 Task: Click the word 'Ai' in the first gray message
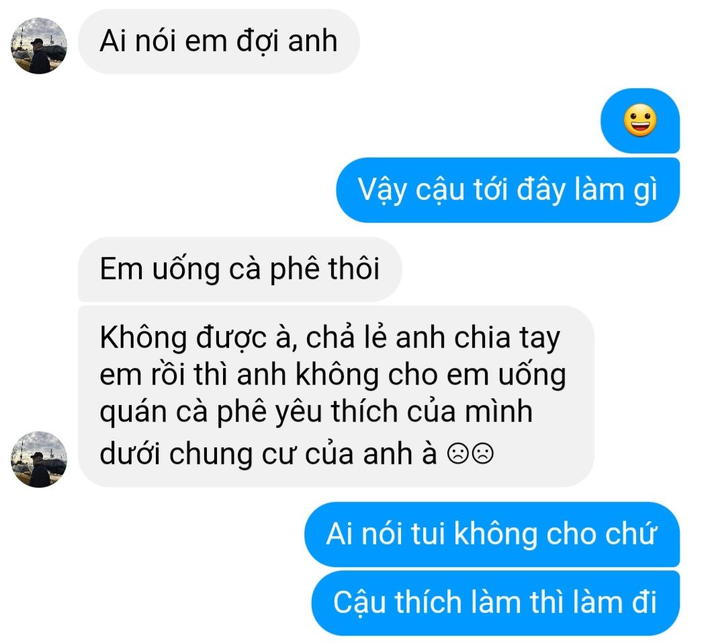(113, 41)
